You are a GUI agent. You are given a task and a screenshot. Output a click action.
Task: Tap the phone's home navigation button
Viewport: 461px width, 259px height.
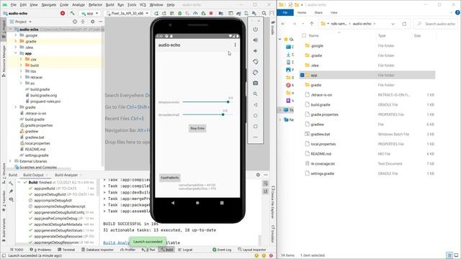click(197, 203)
